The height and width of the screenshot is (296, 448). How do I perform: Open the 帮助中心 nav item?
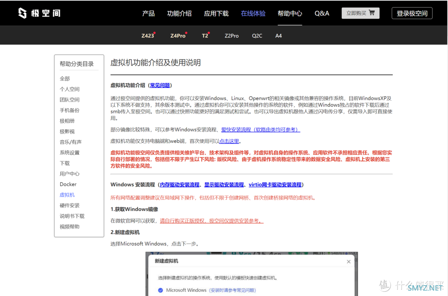pyautogui.click(x=290, y=13)
